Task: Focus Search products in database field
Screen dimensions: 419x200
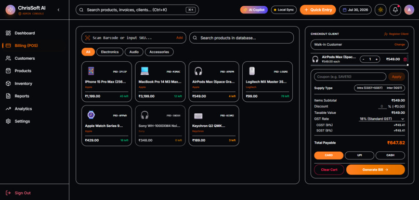Action: tap(242, 38)
